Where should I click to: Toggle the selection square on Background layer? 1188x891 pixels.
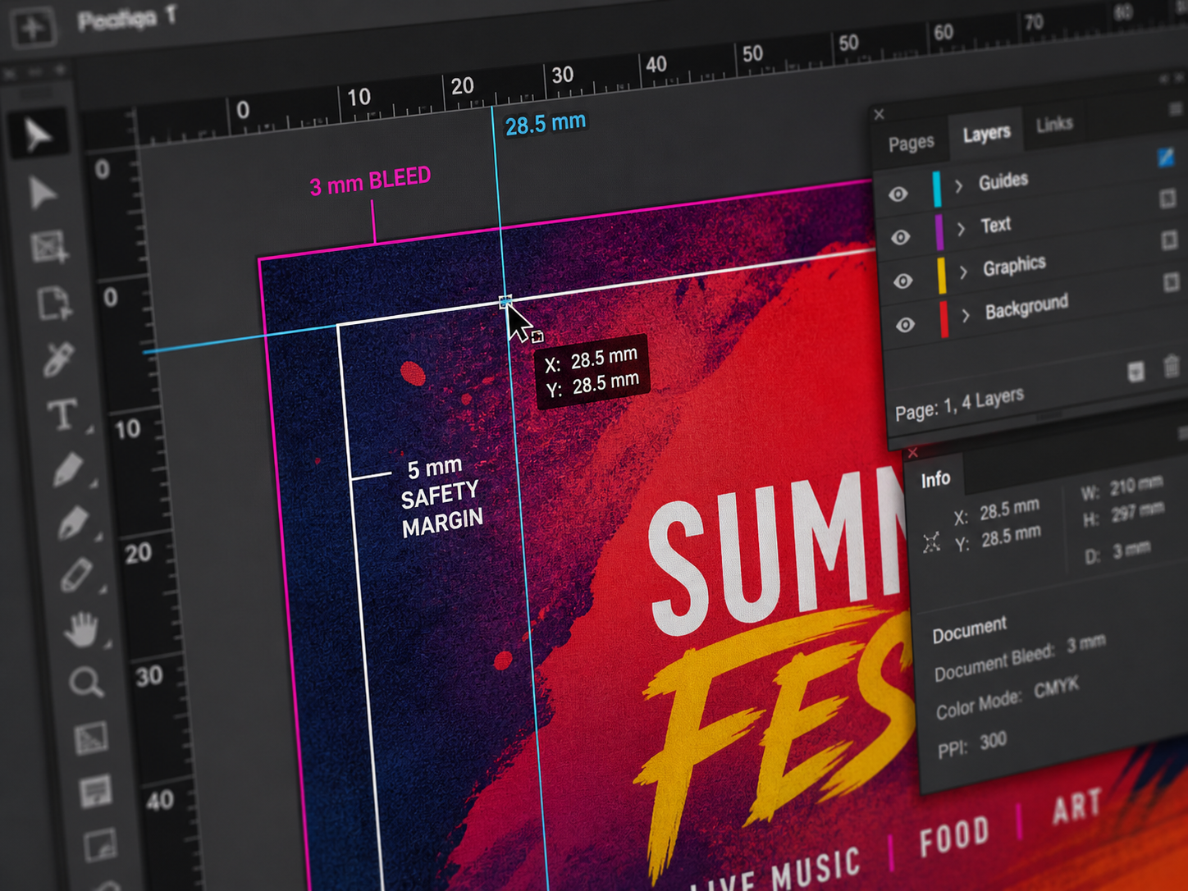(1171, 282)
